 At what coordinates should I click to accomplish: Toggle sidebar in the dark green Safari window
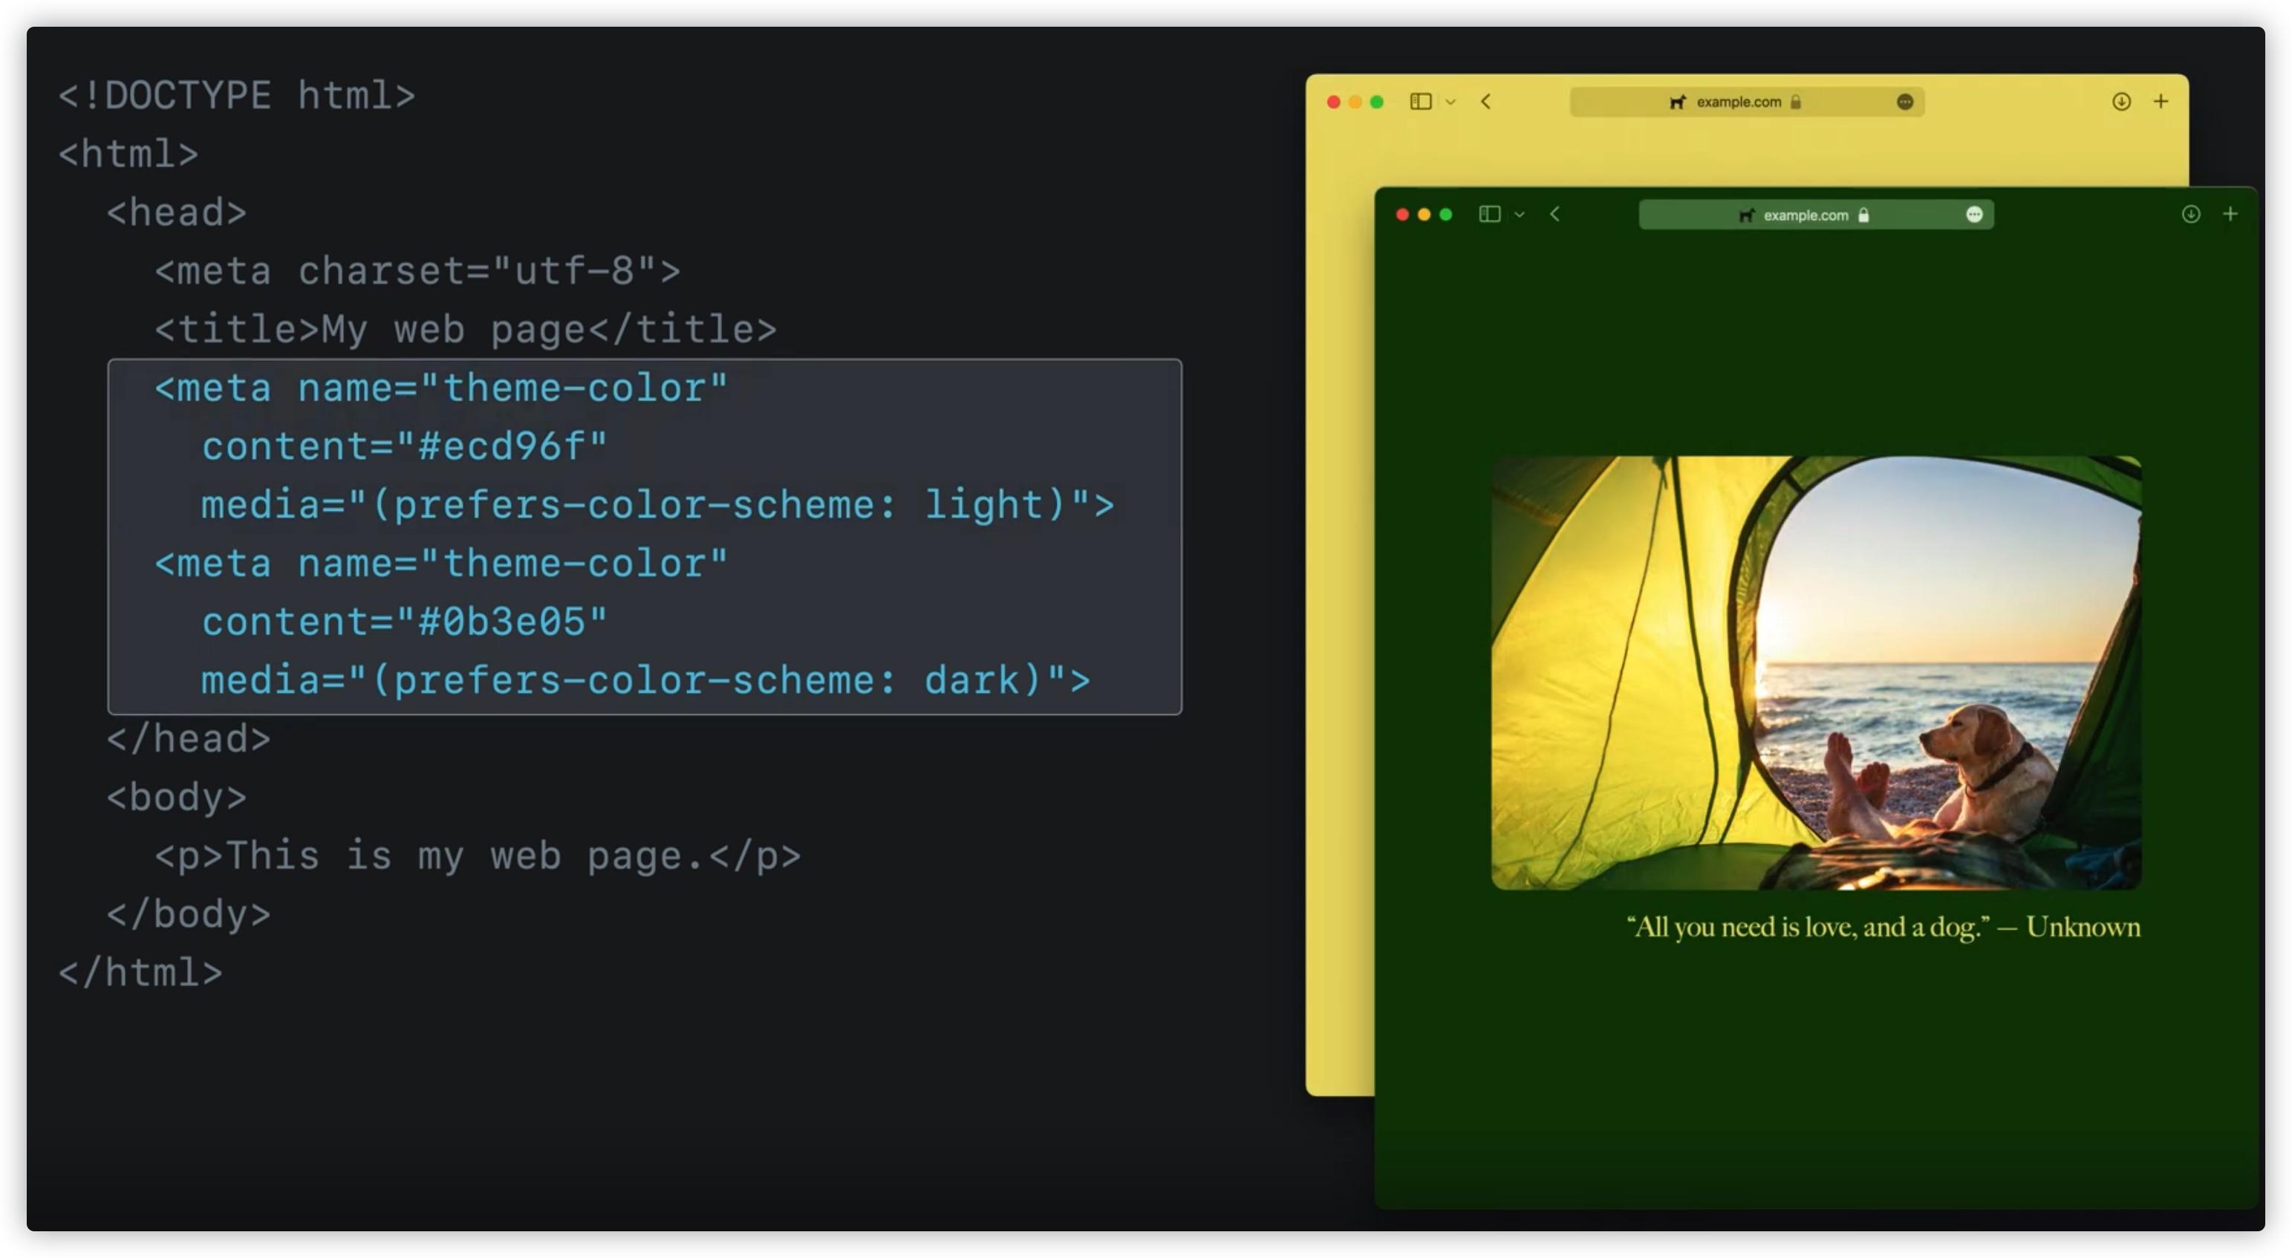click(x=1489, y=215)
